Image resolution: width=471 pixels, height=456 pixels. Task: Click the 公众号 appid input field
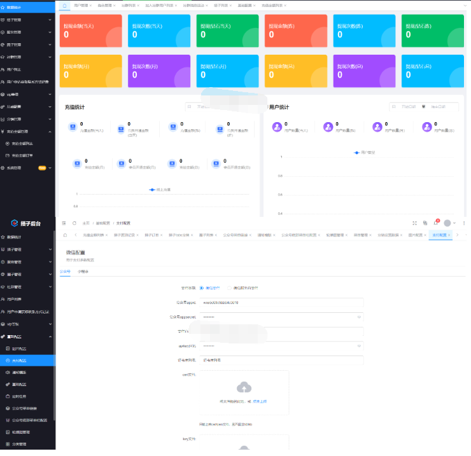tap(281, 302)
